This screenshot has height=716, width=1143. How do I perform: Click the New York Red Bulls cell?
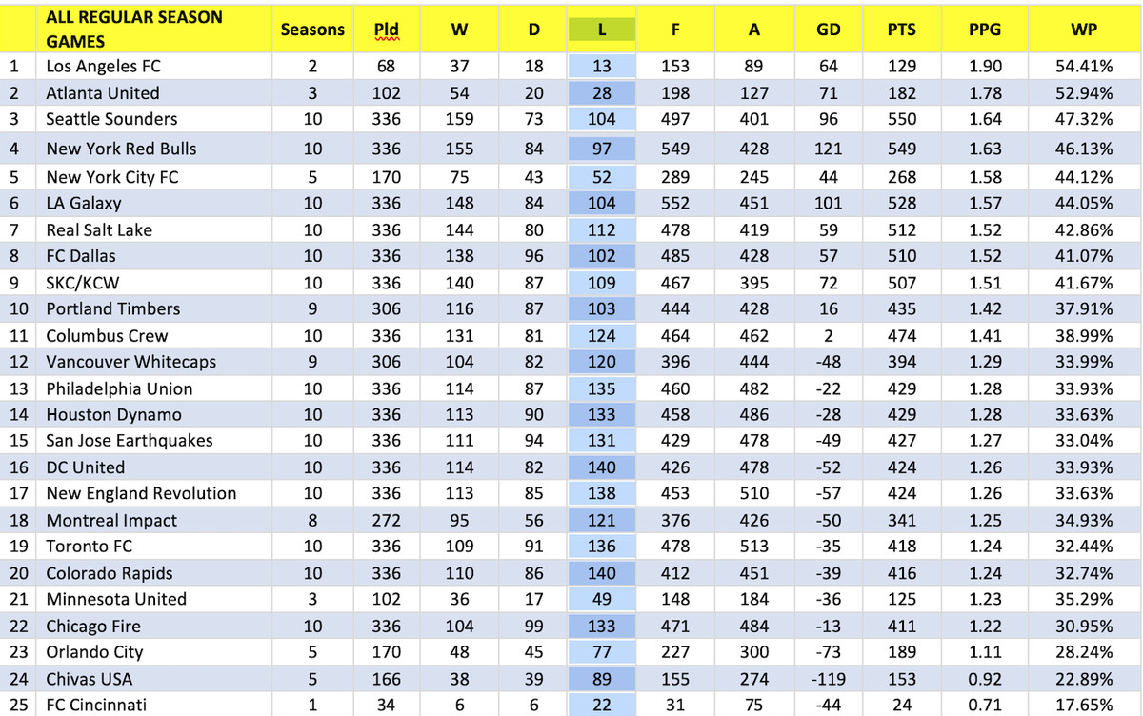(x=121, y=149)
